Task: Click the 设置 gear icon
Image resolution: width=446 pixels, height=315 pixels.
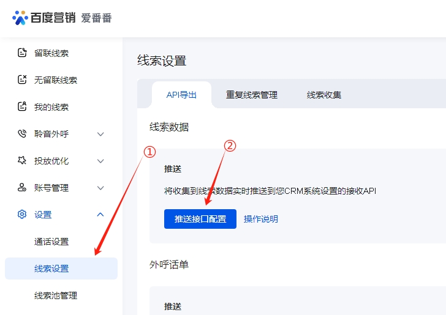Action: pos(22,215)
